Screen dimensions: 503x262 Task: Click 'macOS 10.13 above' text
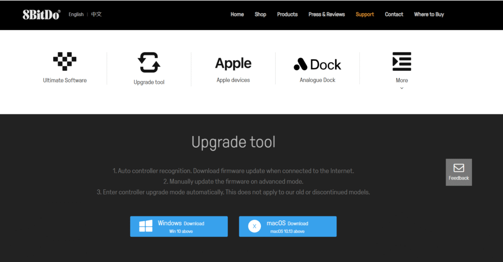[x=287, y=231]
